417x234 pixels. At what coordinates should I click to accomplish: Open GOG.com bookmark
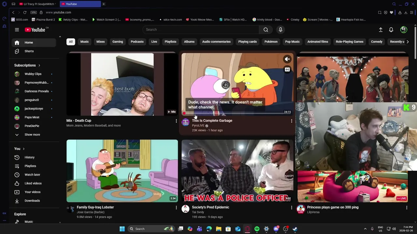20,19
